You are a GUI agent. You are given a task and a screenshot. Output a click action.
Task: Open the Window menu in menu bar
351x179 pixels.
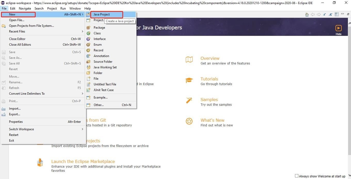point(75,9)
